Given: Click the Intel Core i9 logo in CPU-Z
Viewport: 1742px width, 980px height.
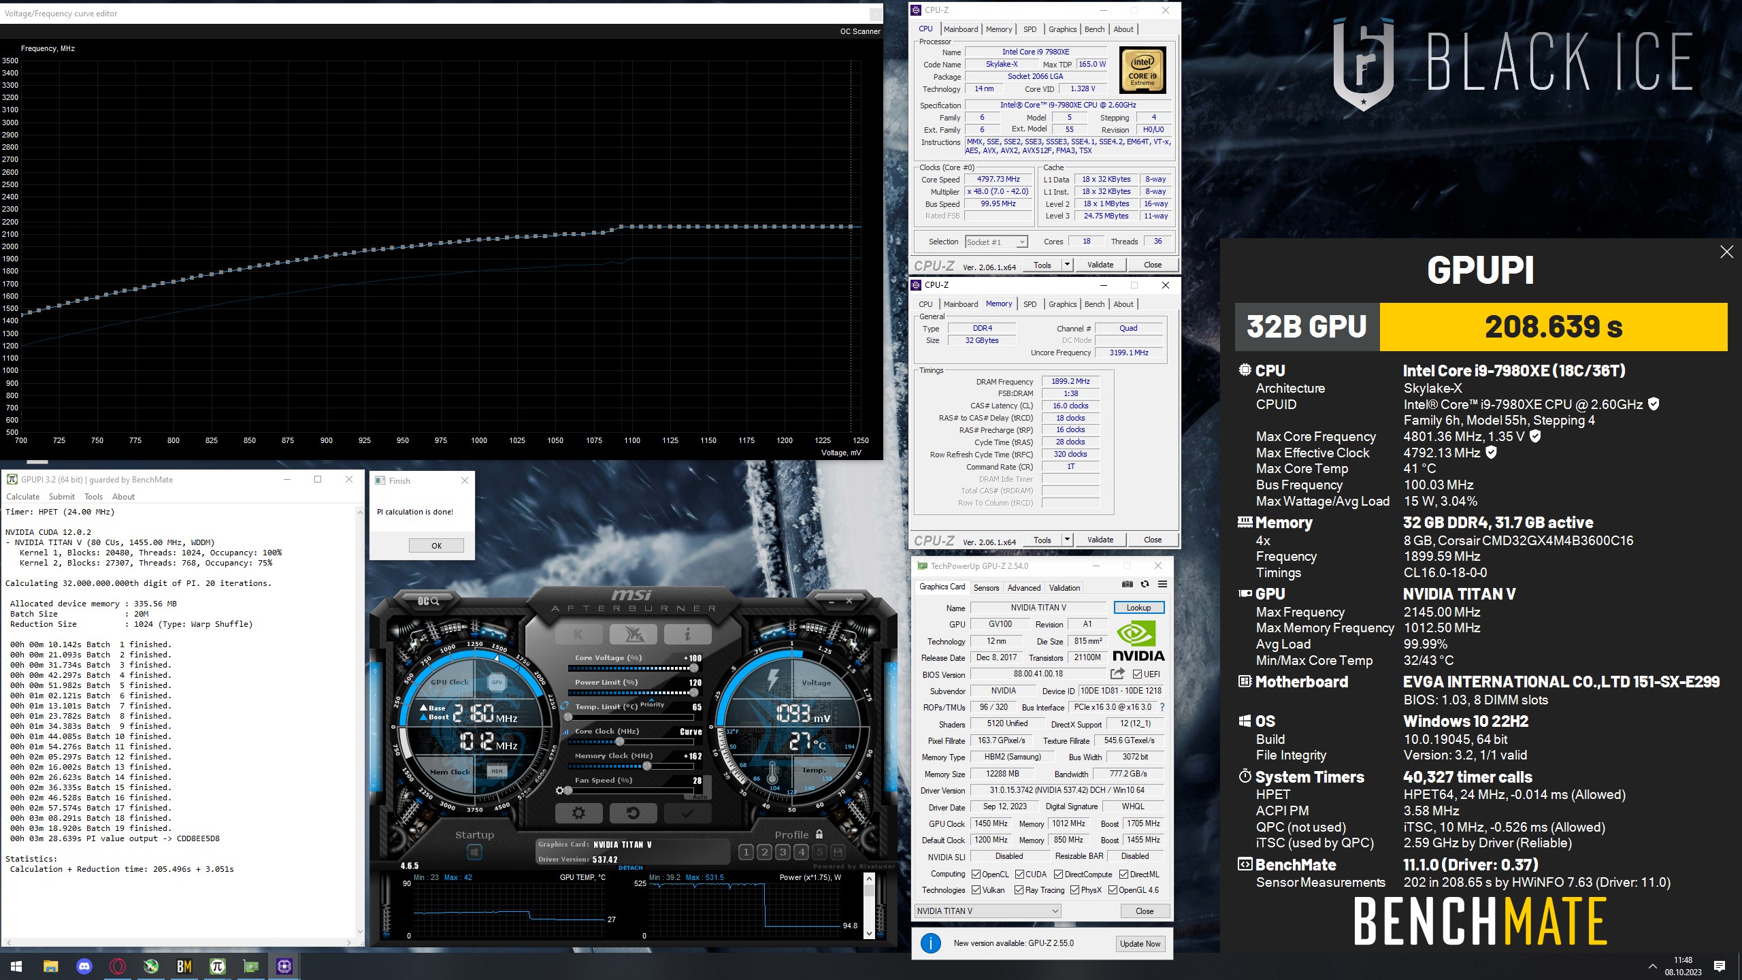Looking at the screenshot, I should 1143,70.
